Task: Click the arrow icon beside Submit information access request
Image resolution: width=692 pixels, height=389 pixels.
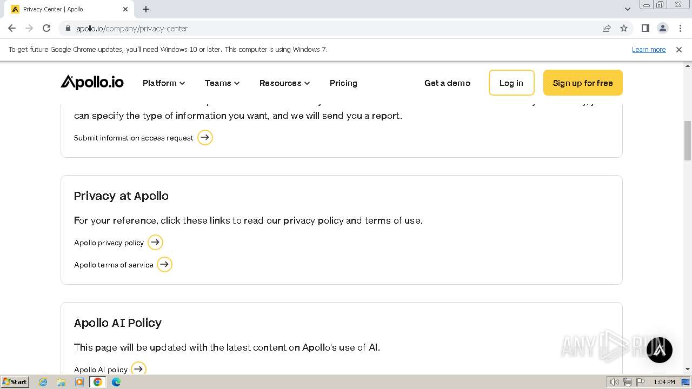Action: point(205,138)
